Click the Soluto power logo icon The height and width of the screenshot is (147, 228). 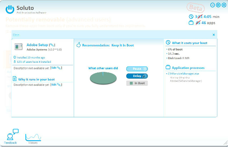pyautogui.click(x=10, y=9)
